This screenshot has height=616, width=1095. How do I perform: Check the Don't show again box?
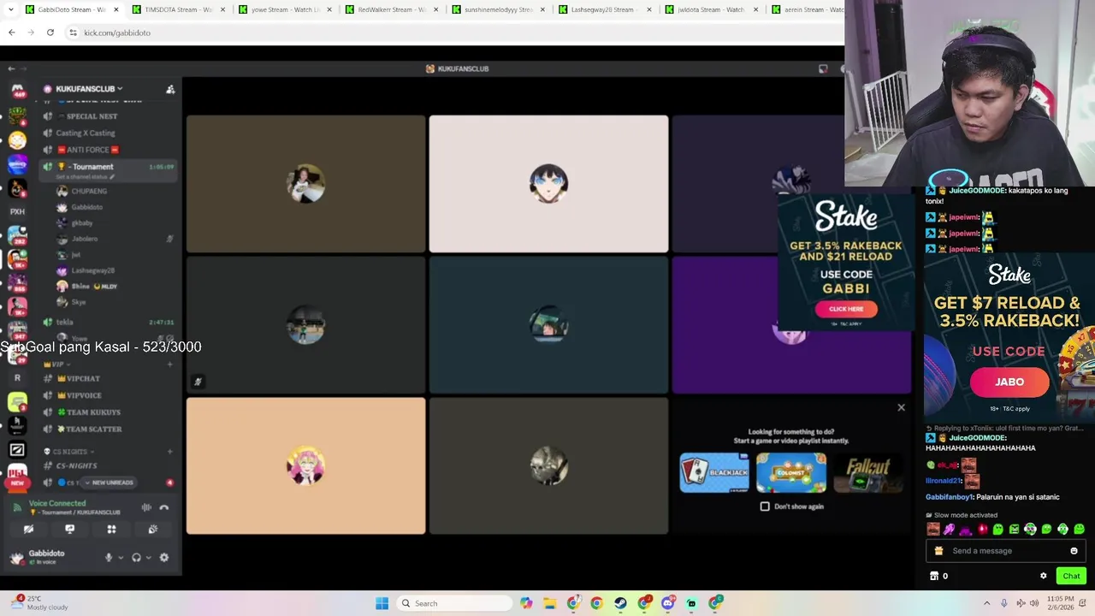pos(765,506)
